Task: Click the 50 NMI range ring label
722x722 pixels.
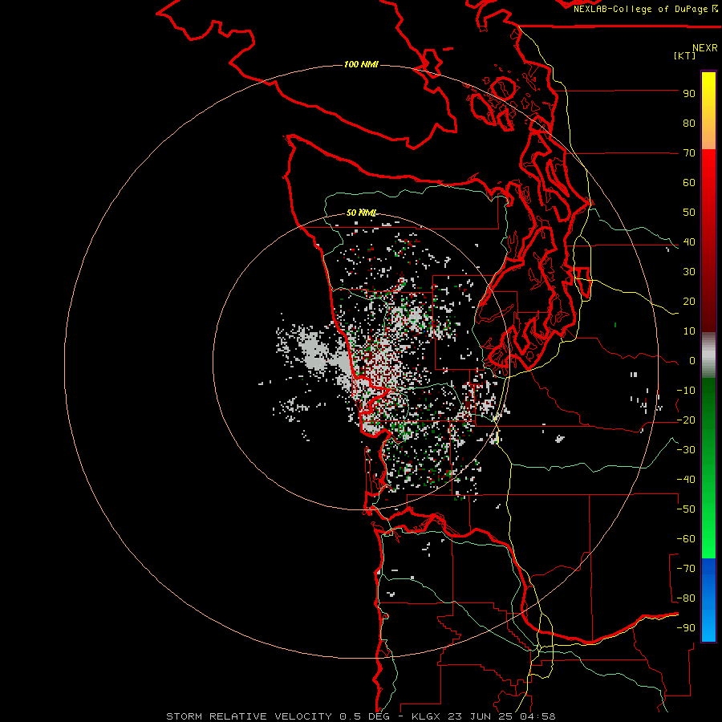Action: click(x=362, y=213)
